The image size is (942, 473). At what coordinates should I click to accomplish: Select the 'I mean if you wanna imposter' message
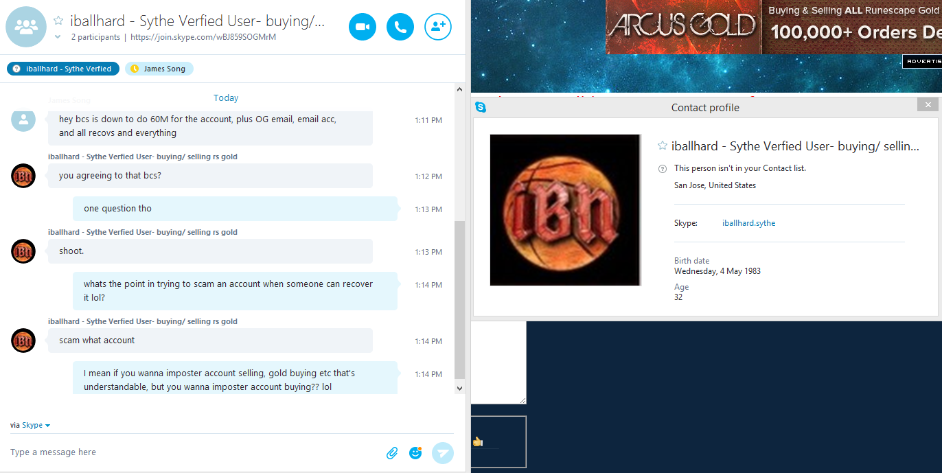point(235,378)
